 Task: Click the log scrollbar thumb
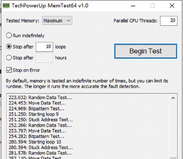[x=173, y=158]
